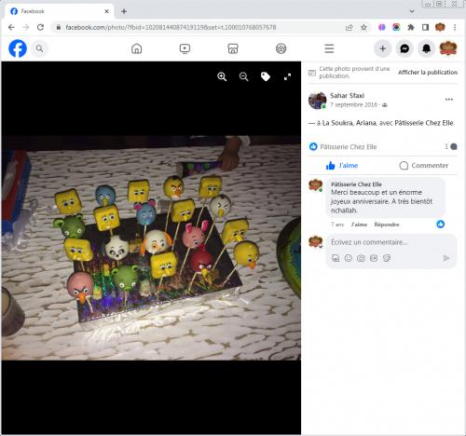Go to the Home feed icon
Image resolution: width=466 pixels, height=436 pixels.
136,48
